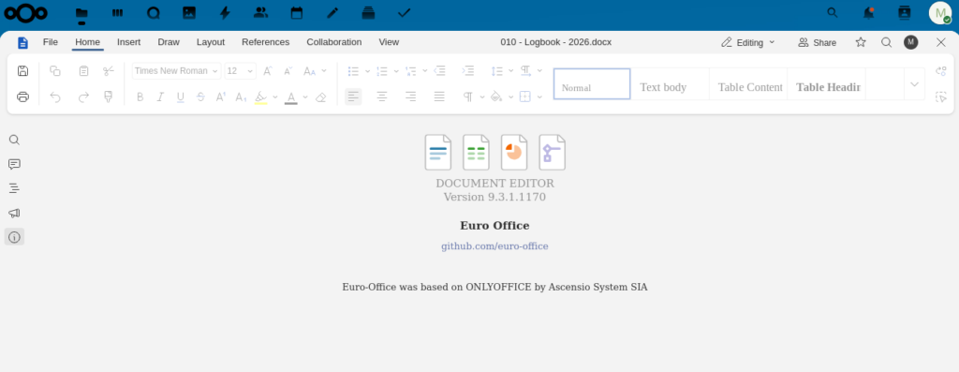Open the Headings navigation panel
Screen dimensions: 959x372
tap(14, 188)
